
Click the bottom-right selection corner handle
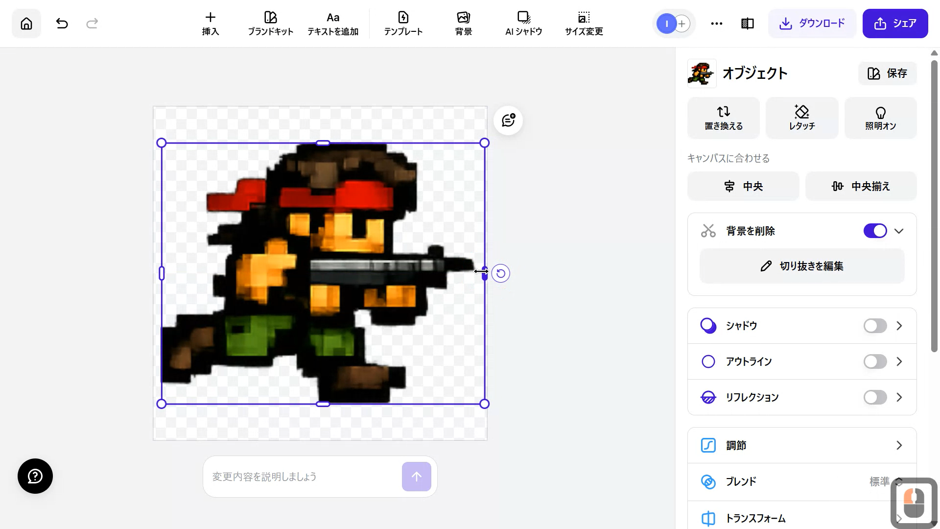(484, 404)
